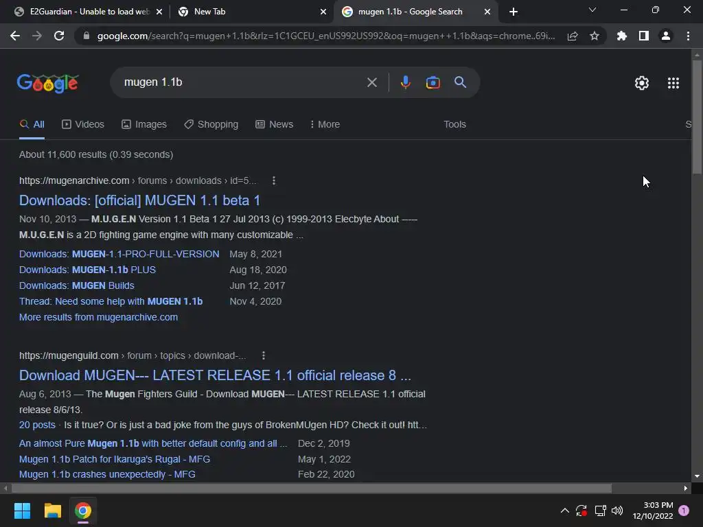The image size is (703, 527).
Task: Open An almost Pure Mugen 1.1b link
Action: point(153,444)
